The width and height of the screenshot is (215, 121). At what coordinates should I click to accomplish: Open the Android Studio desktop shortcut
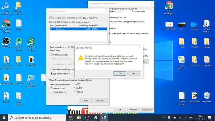point(19,44)
